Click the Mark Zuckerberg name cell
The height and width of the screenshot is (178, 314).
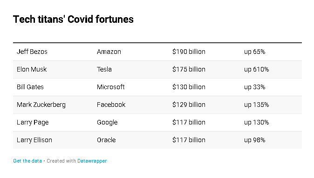[x=41, y=105]
